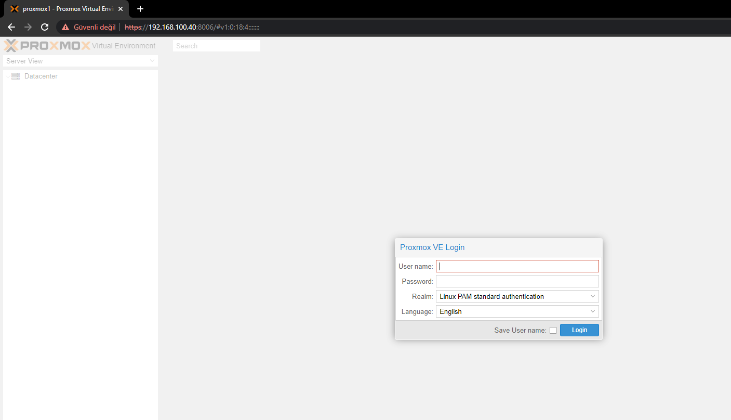The width and height of the screenshot is (731, 420).
Task: Open a new browser tab
Action: tap(140, 9)
